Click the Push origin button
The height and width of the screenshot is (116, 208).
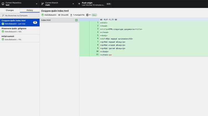click(x=95, y=4)
